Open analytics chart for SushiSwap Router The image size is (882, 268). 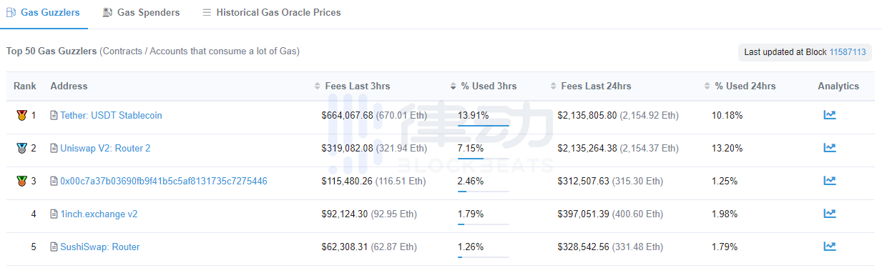click(829, 247)
